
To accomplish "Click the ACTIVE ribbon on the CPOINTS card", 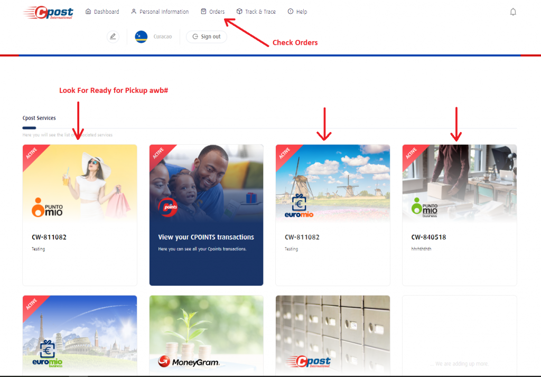I will [160, 153].
